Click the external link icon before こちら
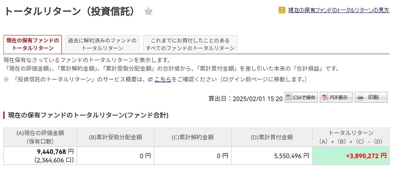396x169 pixels. pos(150,79)
